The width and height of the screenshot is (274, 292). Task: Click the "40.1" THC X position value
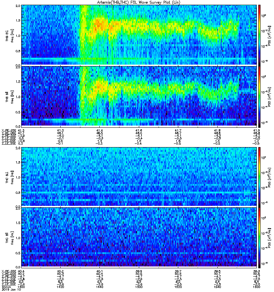[99, 271]
